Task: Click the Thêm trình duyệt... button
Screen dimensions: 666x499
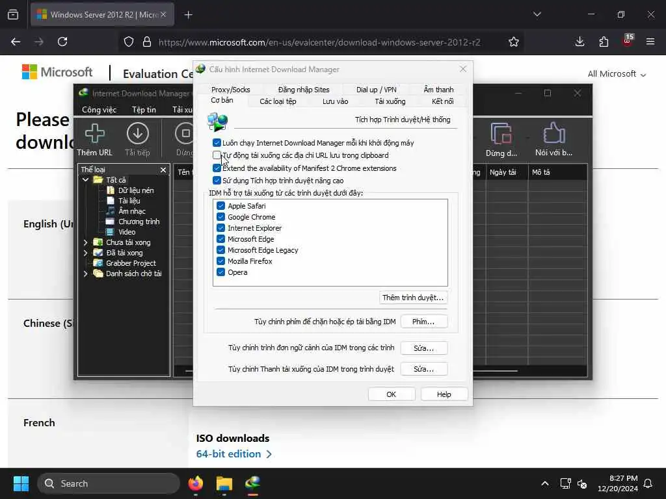Action: click(x=413, y=298)
